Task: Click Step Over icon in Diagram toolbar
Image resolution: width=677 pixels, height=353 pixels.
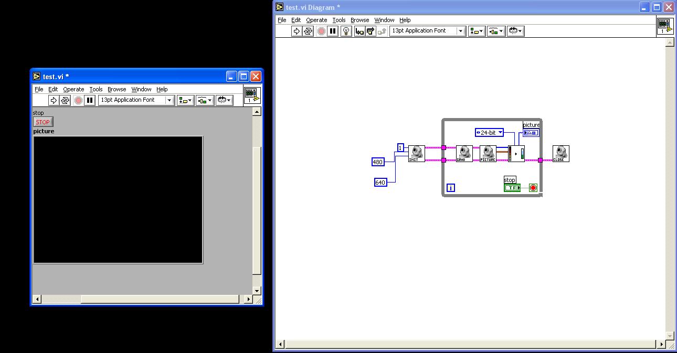Action: (x=371, y=31)
